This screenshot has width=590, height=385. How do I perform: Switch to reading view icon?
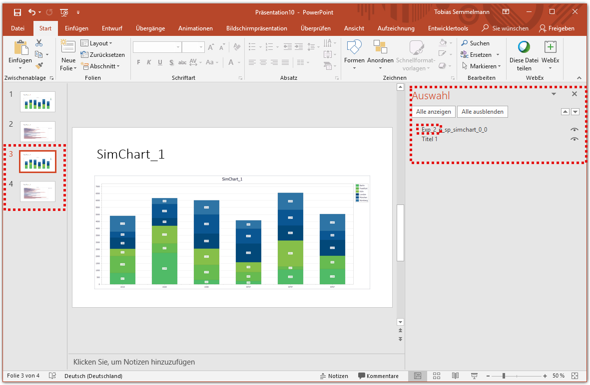point(455,376)
